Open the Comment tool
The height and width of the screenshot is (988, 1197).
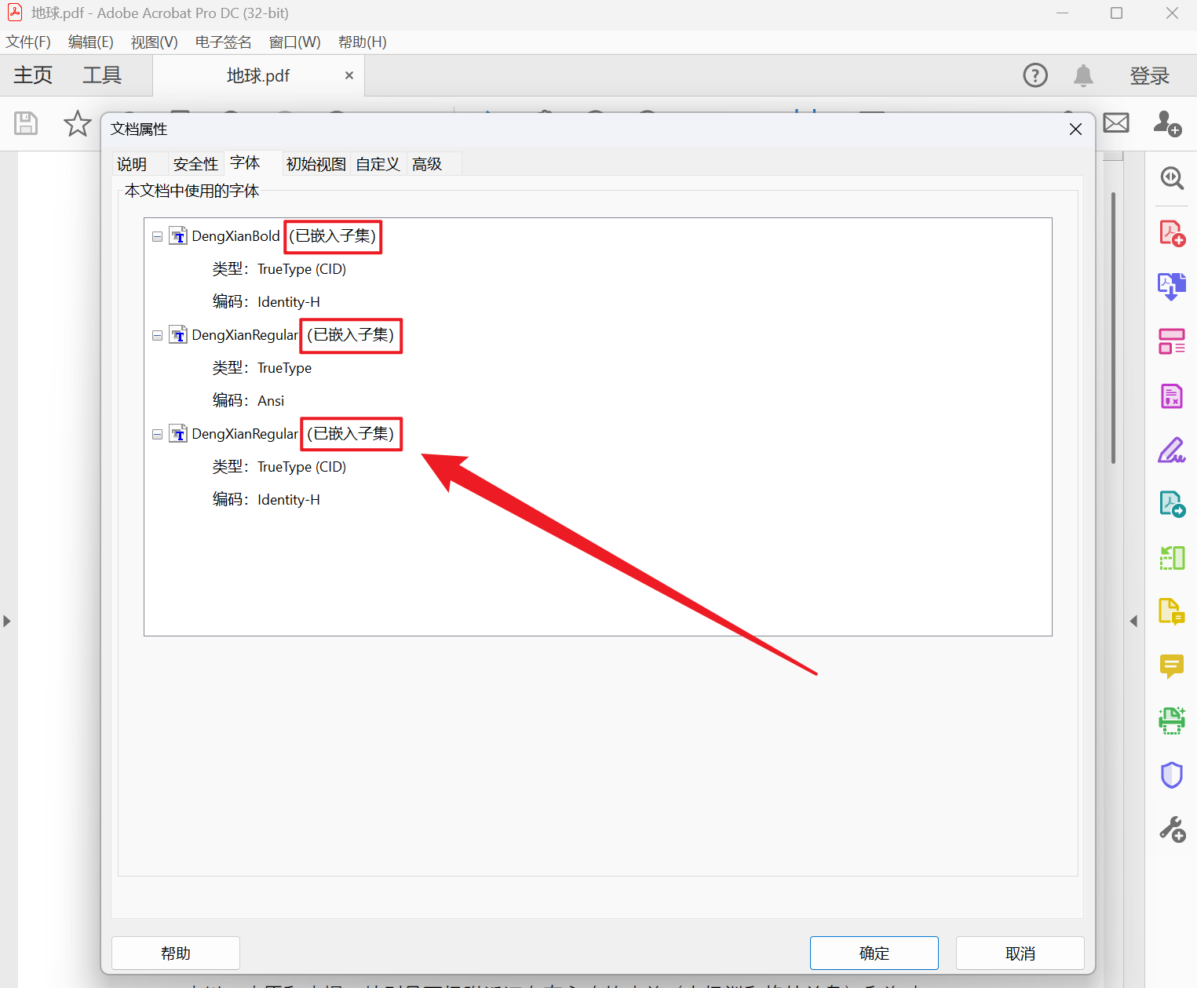coord(1171,666)
